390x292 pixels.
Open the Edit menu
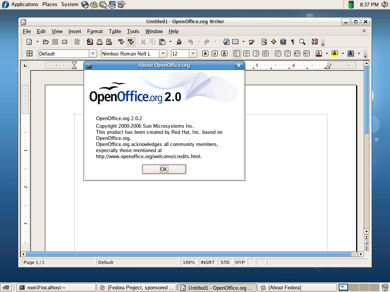41,31
